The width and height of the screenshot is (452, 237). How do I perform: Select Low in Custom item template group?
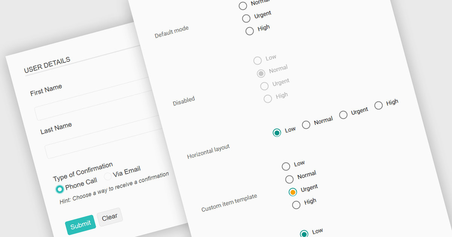click(x=286, y=166)
